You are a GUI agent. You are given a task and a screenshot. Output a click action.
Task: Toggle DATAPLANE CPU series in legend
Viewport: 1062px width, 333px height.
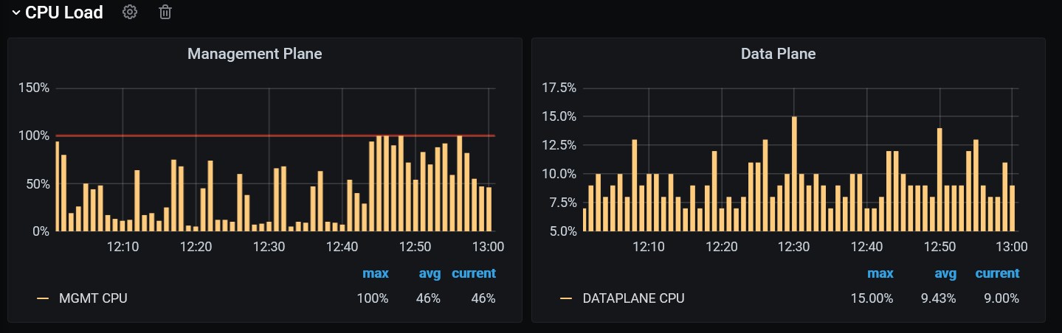633,298
